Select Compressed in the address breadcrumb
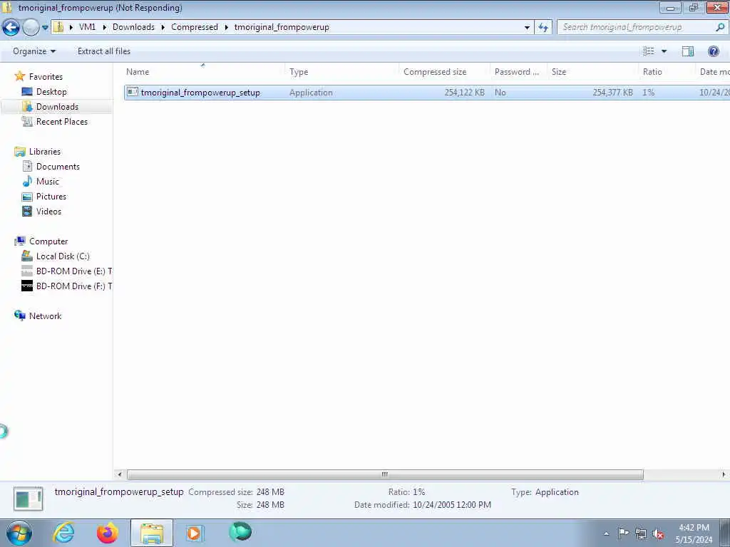This screenshot has width=730, height=547. point(195,27)
